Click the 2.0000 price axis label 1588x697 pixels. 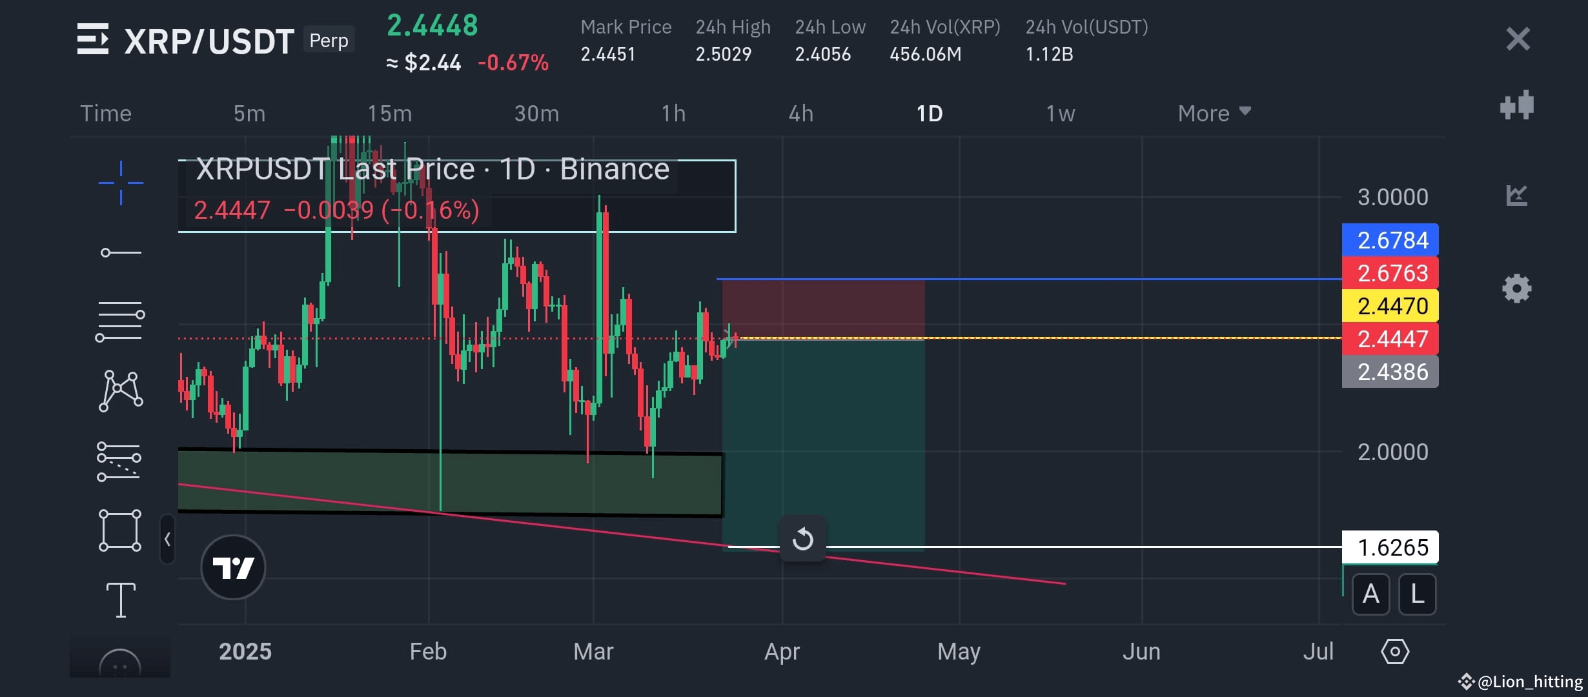(x=1392, y=452)
